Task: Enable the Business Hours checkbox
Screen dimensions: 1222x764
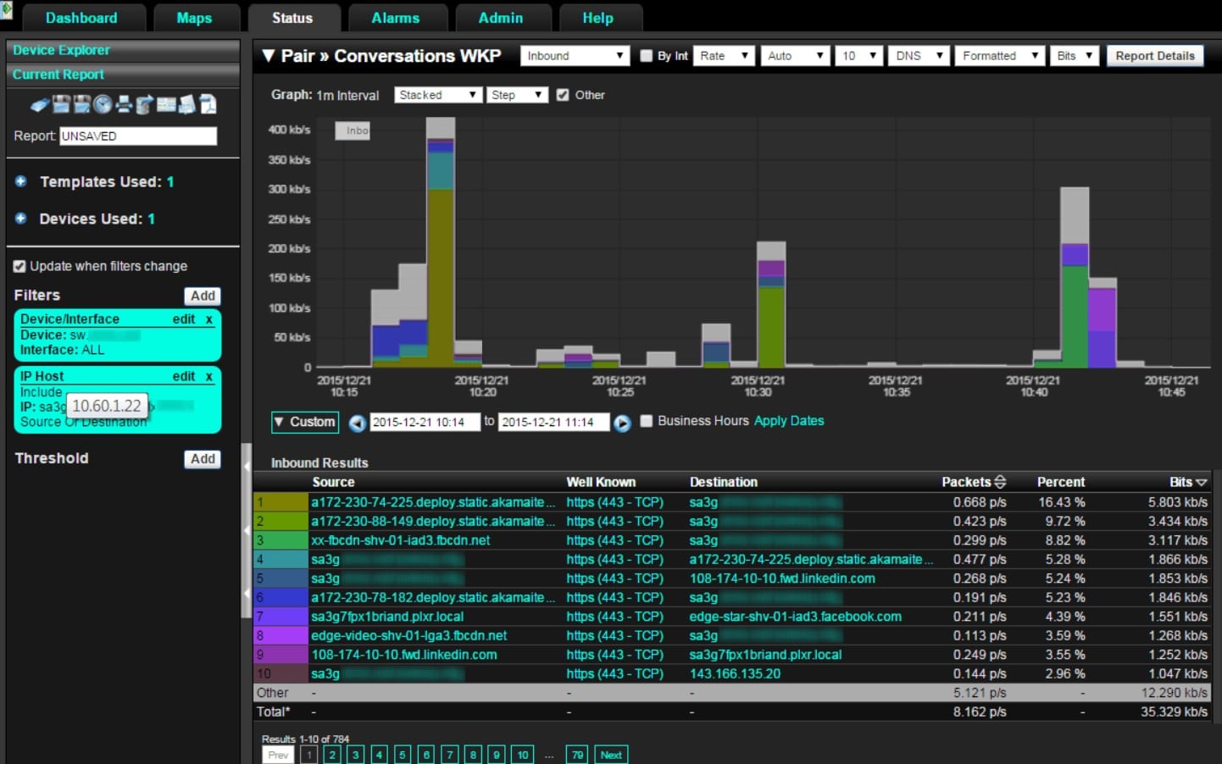Action: pos(647,421)
